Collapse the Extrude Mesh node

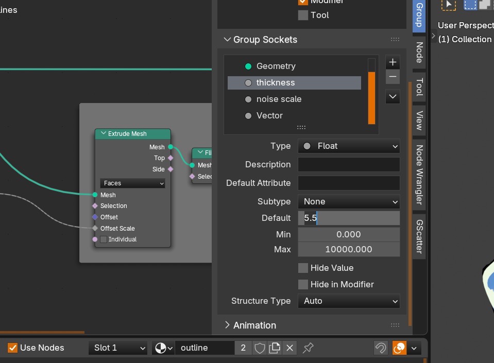click(104, 133)
